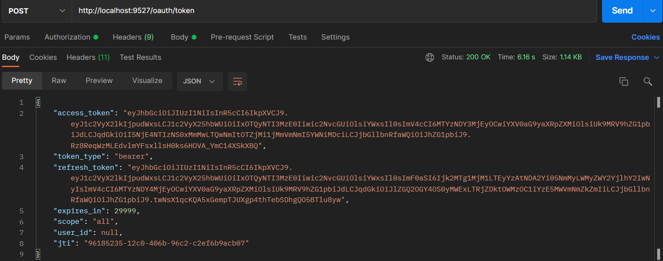The height and width of the screenshot is (261, 663).
Task: Copy the response body with copy icon
Action: point(624,82)
